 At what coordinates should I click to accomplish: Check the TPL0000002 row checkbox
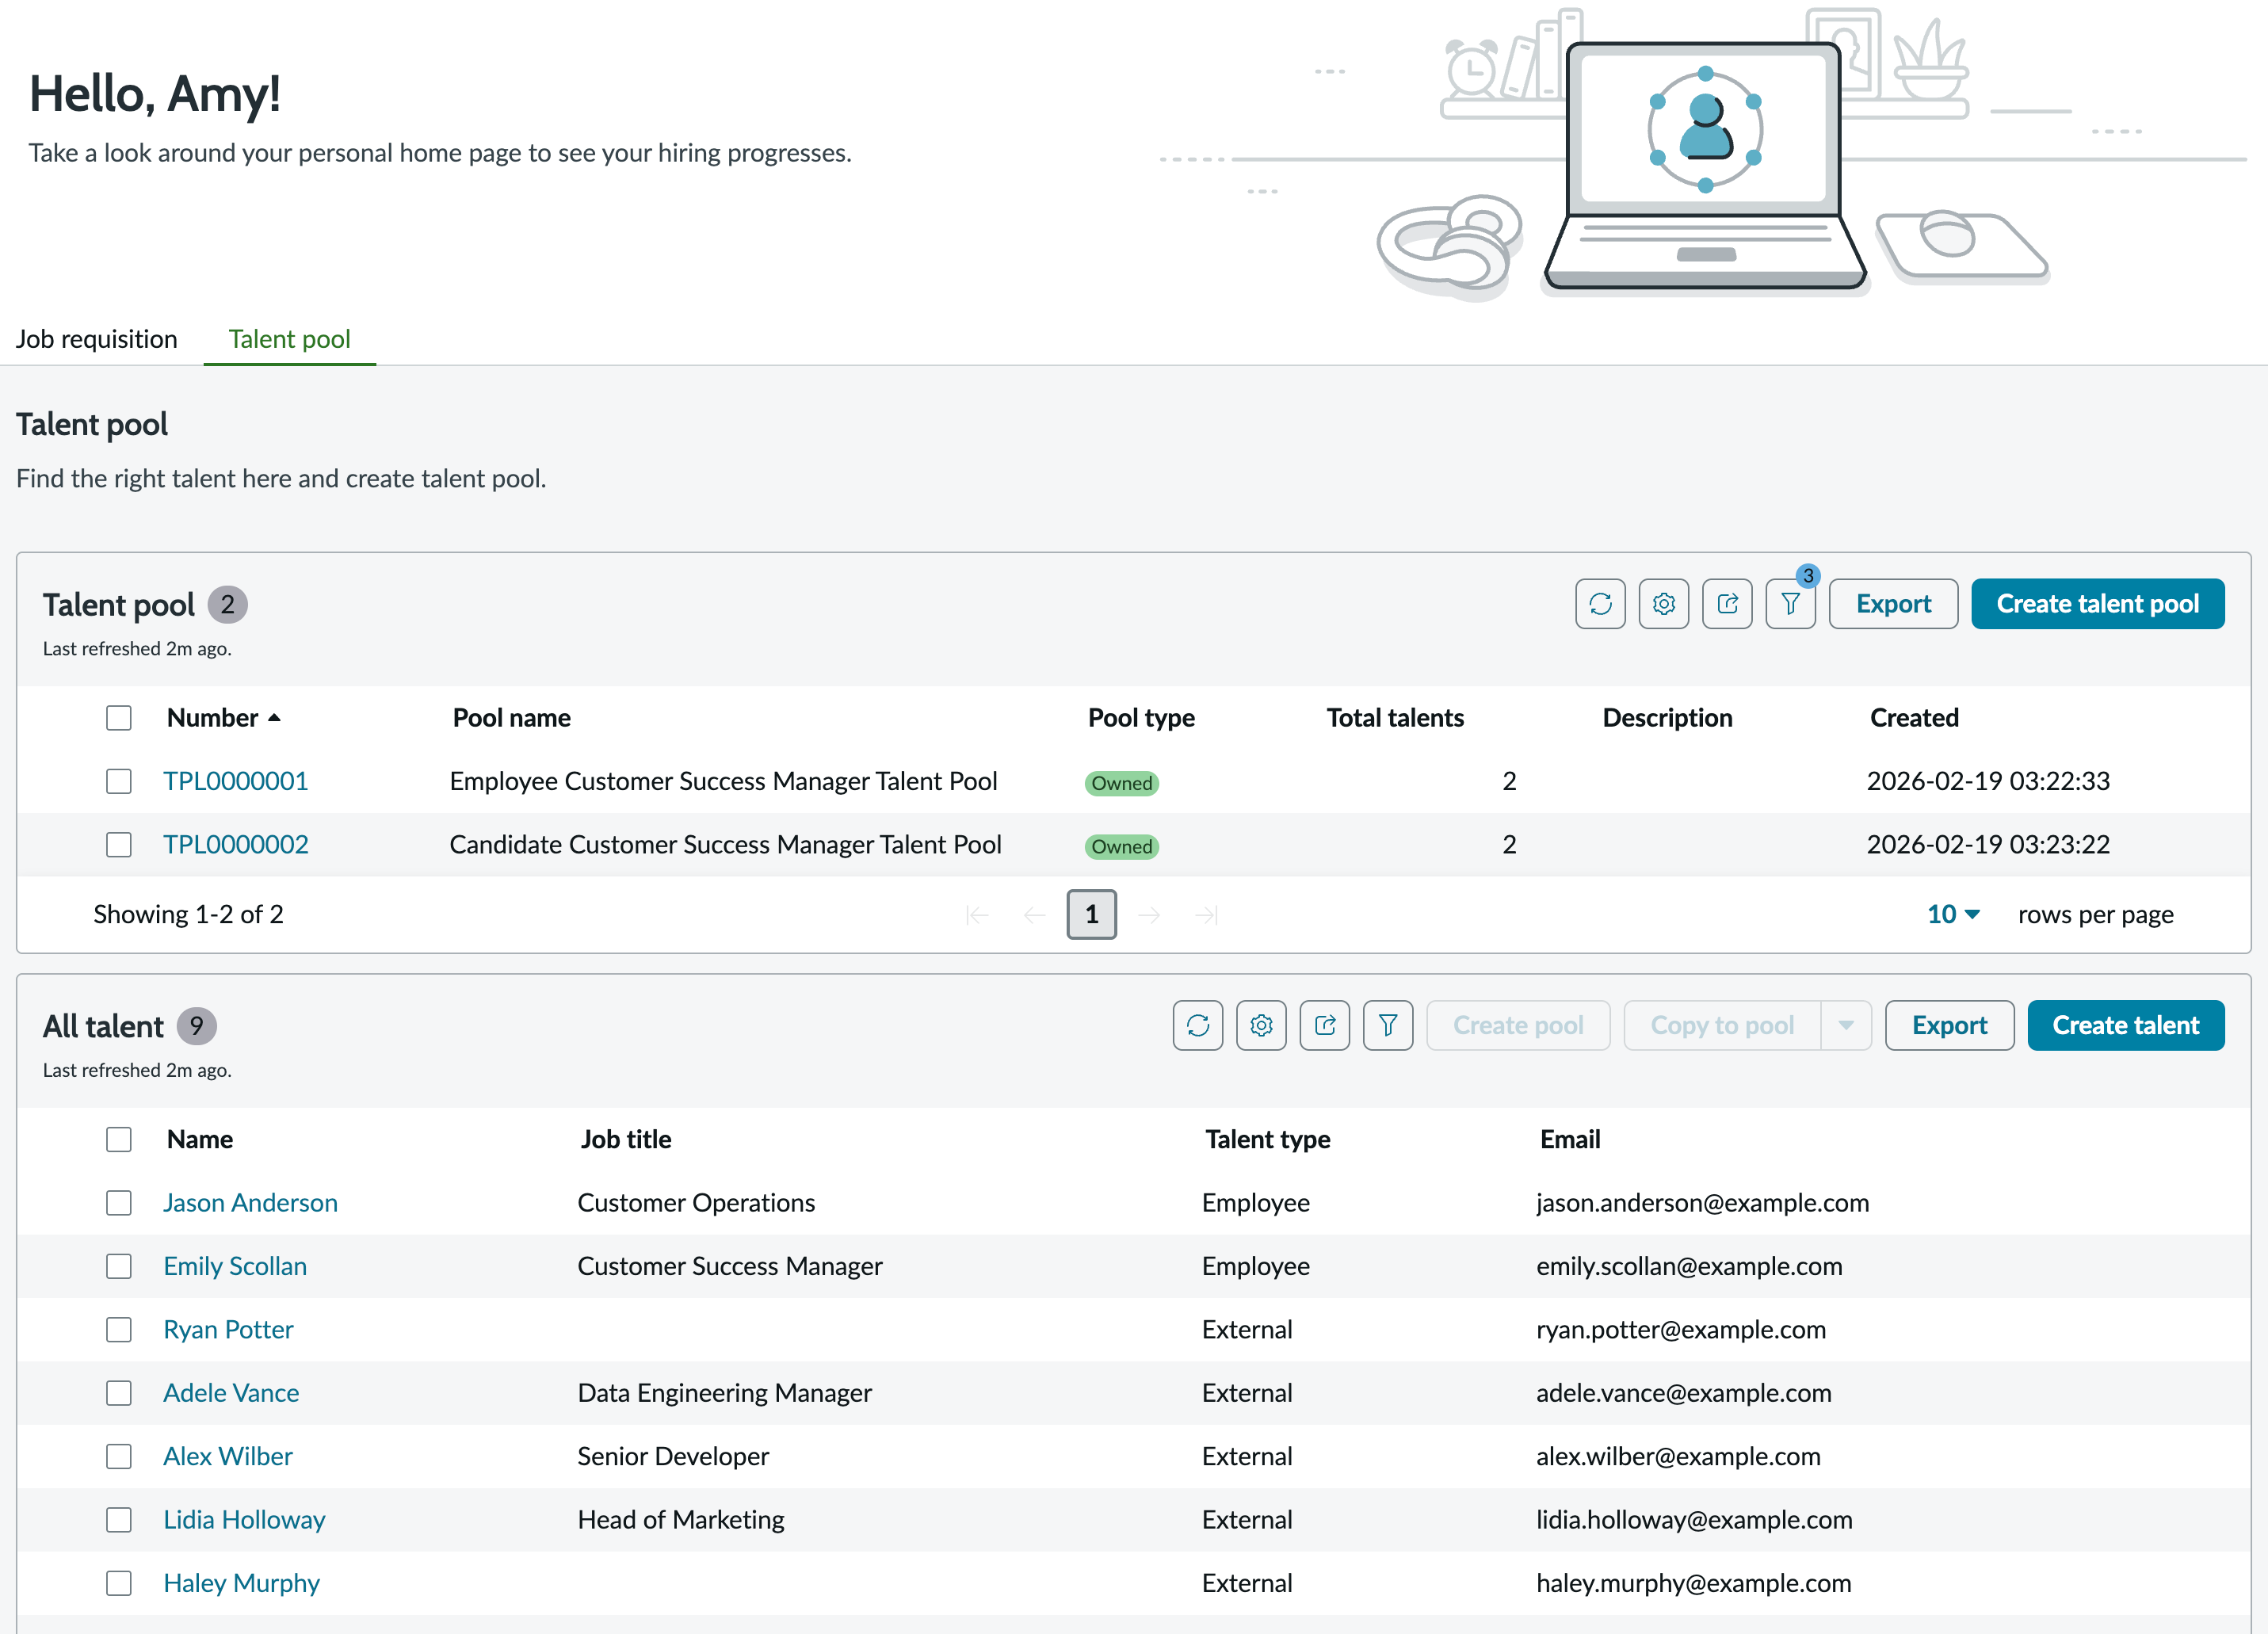[119, 845]
